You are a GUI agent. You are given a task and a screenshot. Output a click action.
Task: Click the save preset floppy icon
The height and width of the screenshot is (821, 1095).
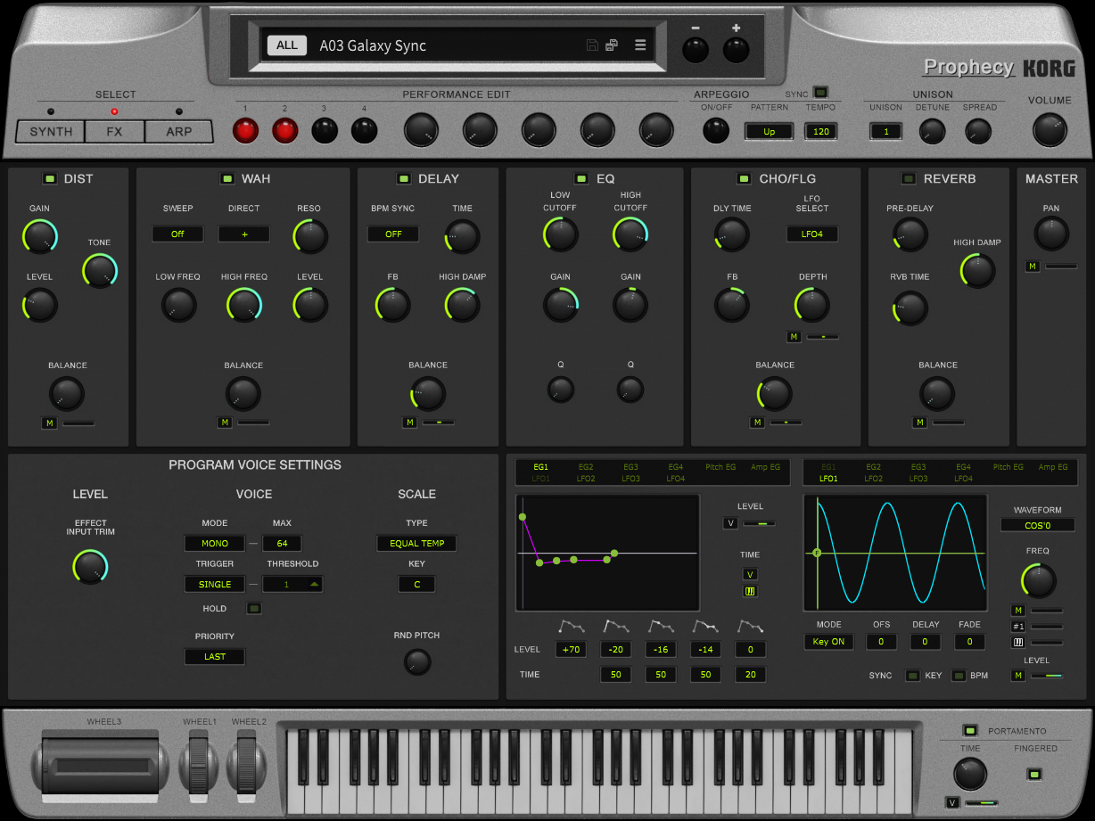592,45
